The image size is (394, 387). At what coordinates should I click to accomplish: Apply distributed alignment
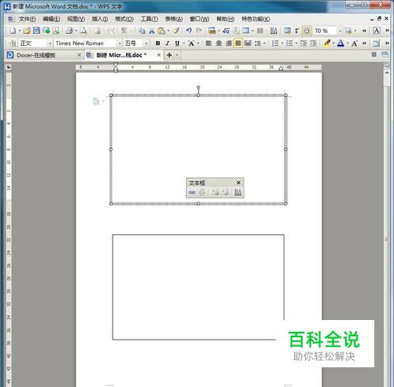247,43
